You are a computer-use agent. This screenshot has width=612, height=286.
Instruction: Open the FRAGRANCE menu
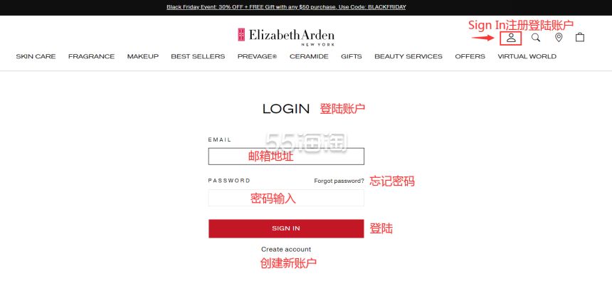[x=91, y=57]
